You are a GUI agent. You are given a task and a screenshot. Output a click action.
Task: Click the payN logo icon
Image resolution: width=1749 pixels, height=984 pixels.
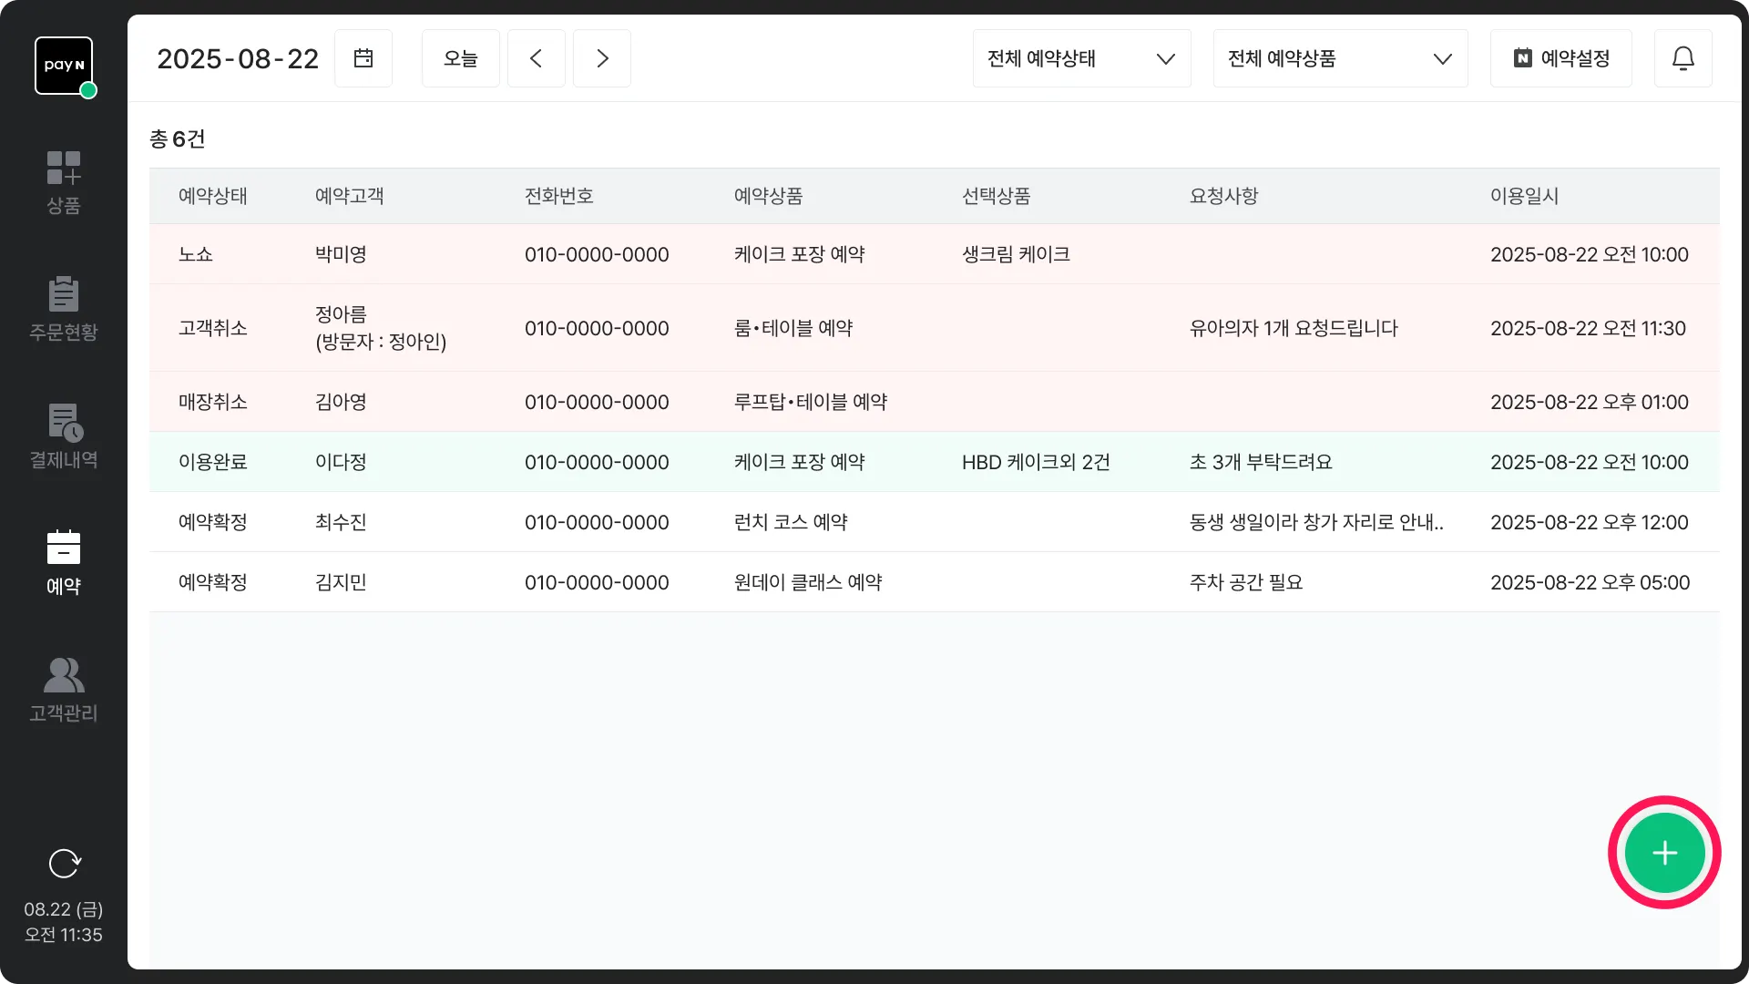[x=64, y=66]
